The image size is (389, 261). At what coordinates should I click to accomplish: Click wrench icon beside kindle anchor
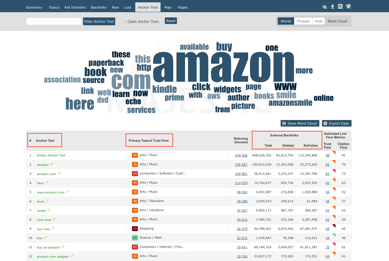point(49,210)
